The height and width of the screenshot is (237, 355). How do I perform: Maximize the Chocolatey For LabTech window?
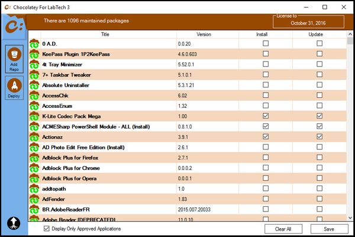325,7
